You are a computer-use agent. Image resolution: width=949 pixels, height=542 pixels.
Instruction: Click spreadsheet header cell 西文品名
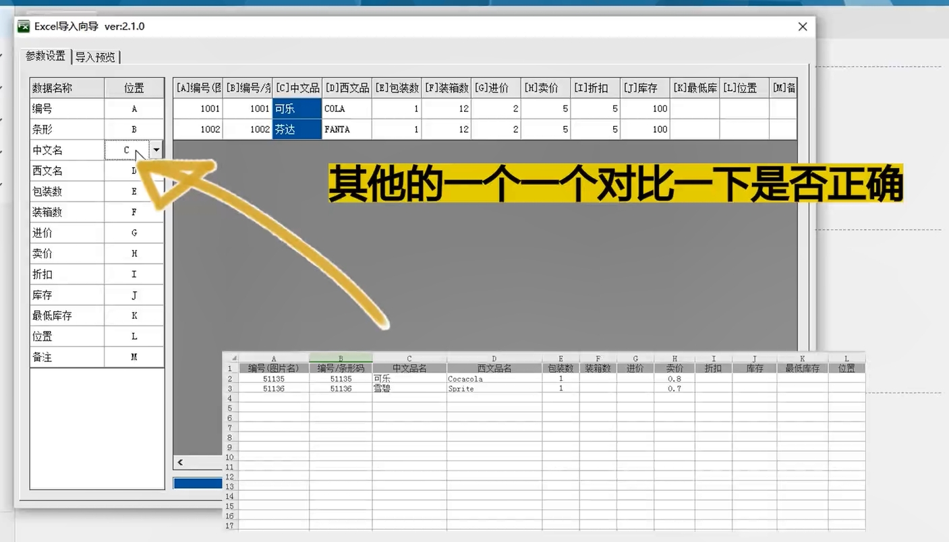coord(494,369)
